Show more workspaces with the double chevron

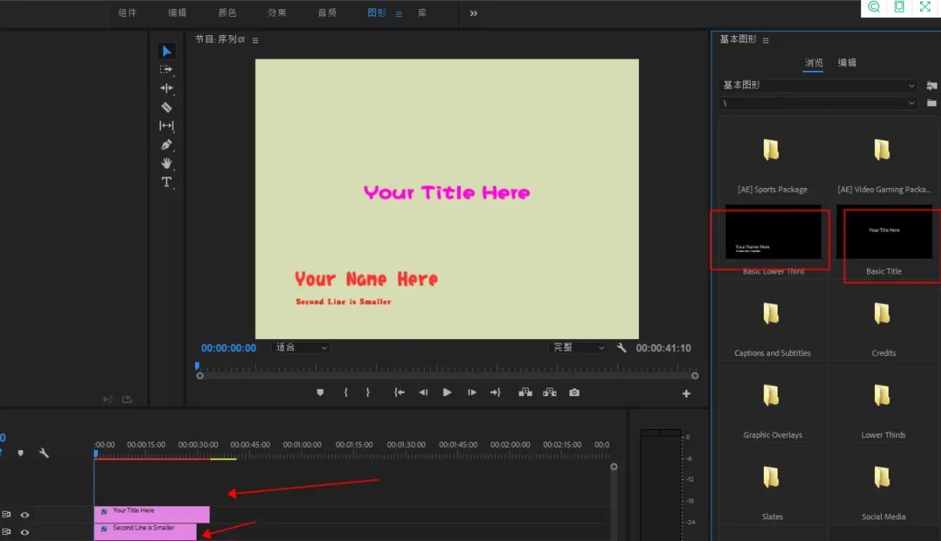coord(473,13)
